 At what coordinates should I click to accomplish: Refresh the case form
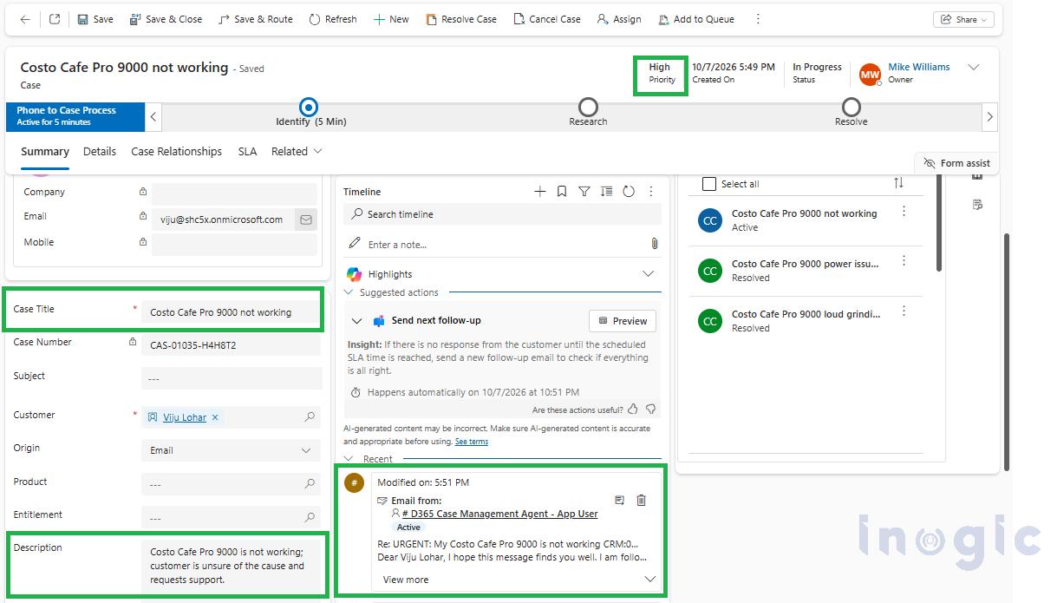pos(333,19)
